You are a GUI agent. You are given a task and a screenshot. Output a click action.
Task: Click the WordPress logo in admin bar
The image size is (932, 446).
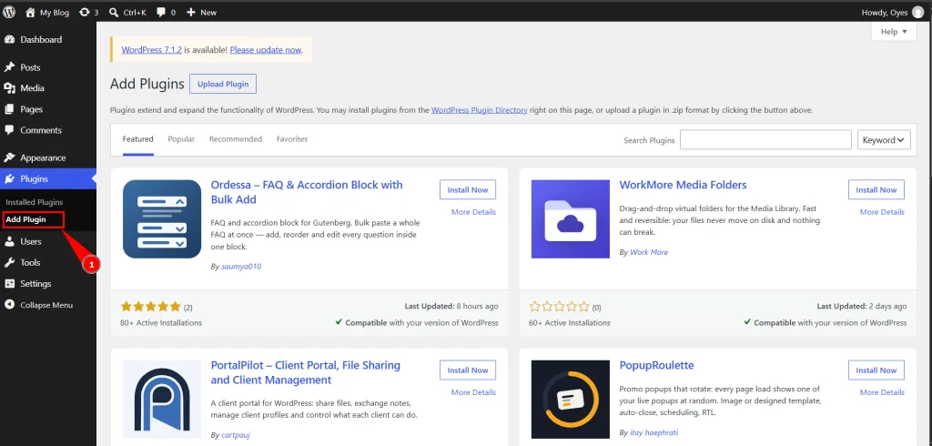click(9, 12)
